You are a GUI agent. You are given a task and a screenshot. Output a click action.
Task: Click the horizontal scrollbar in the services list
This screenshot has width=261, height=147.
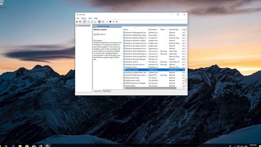point(150,88)
